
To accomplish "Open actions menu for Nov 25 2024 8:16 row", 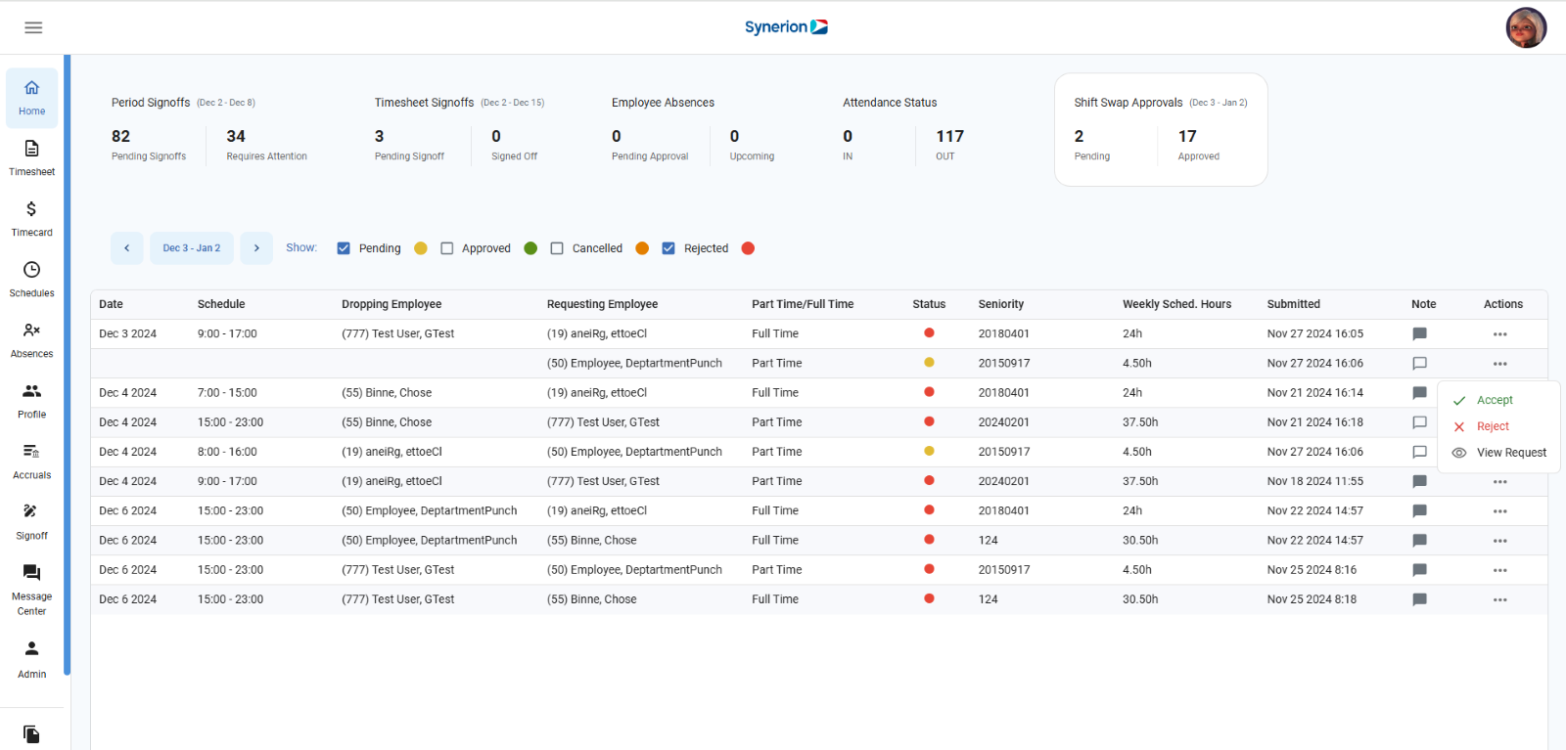I will click(x=1500, y=570).
